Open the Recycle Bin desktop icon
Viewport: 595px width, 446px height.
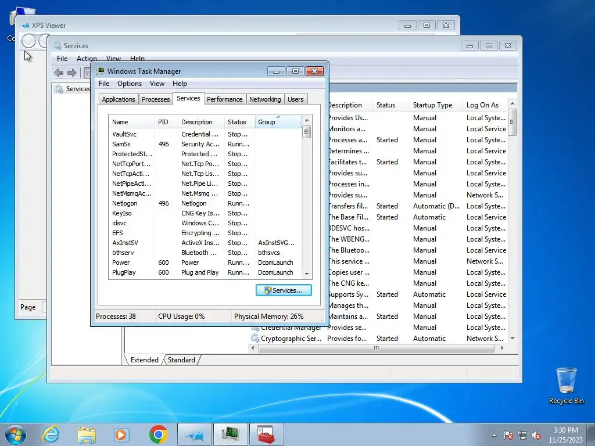click(x=566, y=386)
